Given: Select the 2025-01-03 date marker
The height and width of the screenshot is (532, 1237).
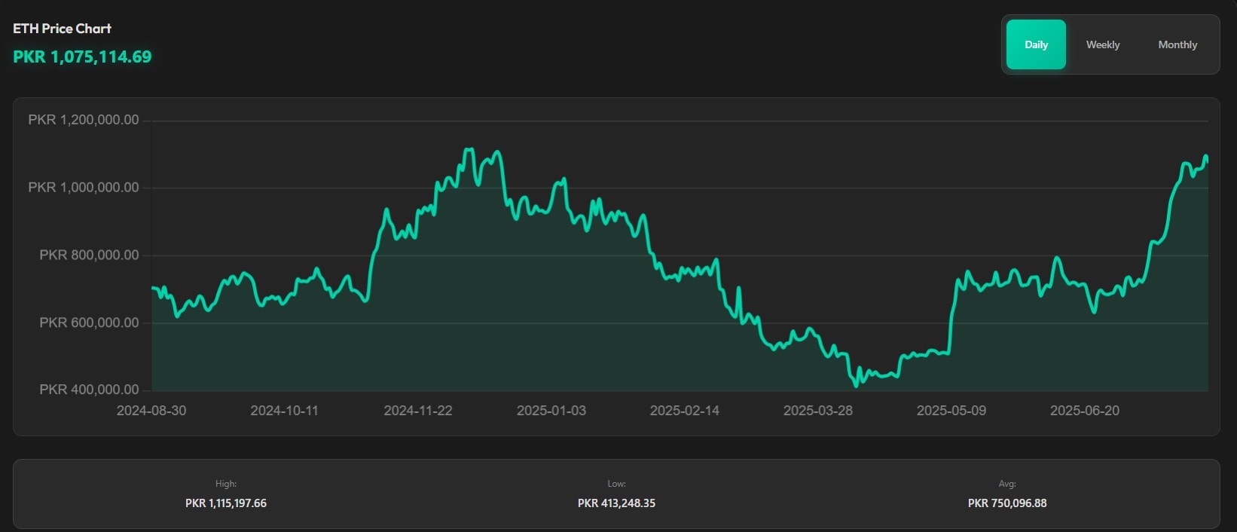Looking at the screenshot, I should 551,411.
